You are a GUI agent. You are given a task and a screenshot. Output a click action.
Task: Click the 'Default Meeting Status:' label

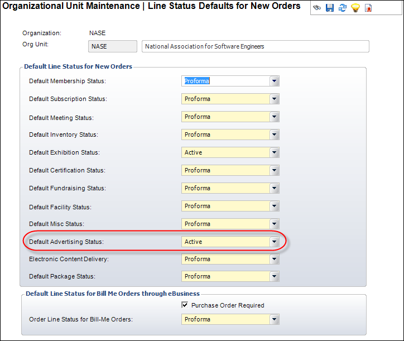pyautogui.click(x=61, y=118)
